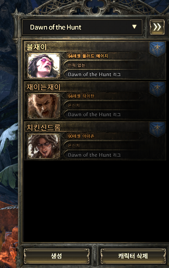This screenshot has height=268, width=169.
Task: Click the 90레벨 아마존 line
Action: click(x=81, y=136)
